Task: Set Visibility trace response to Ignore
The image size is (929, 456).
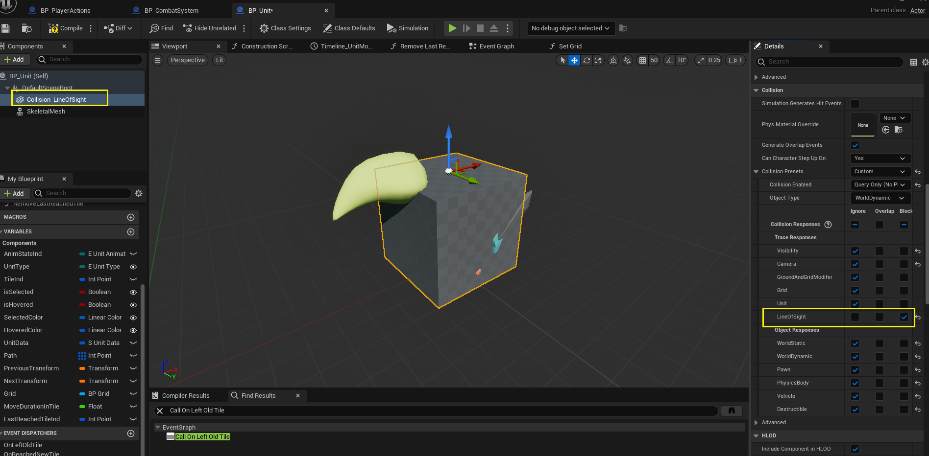Action: (x=855, y=251)
